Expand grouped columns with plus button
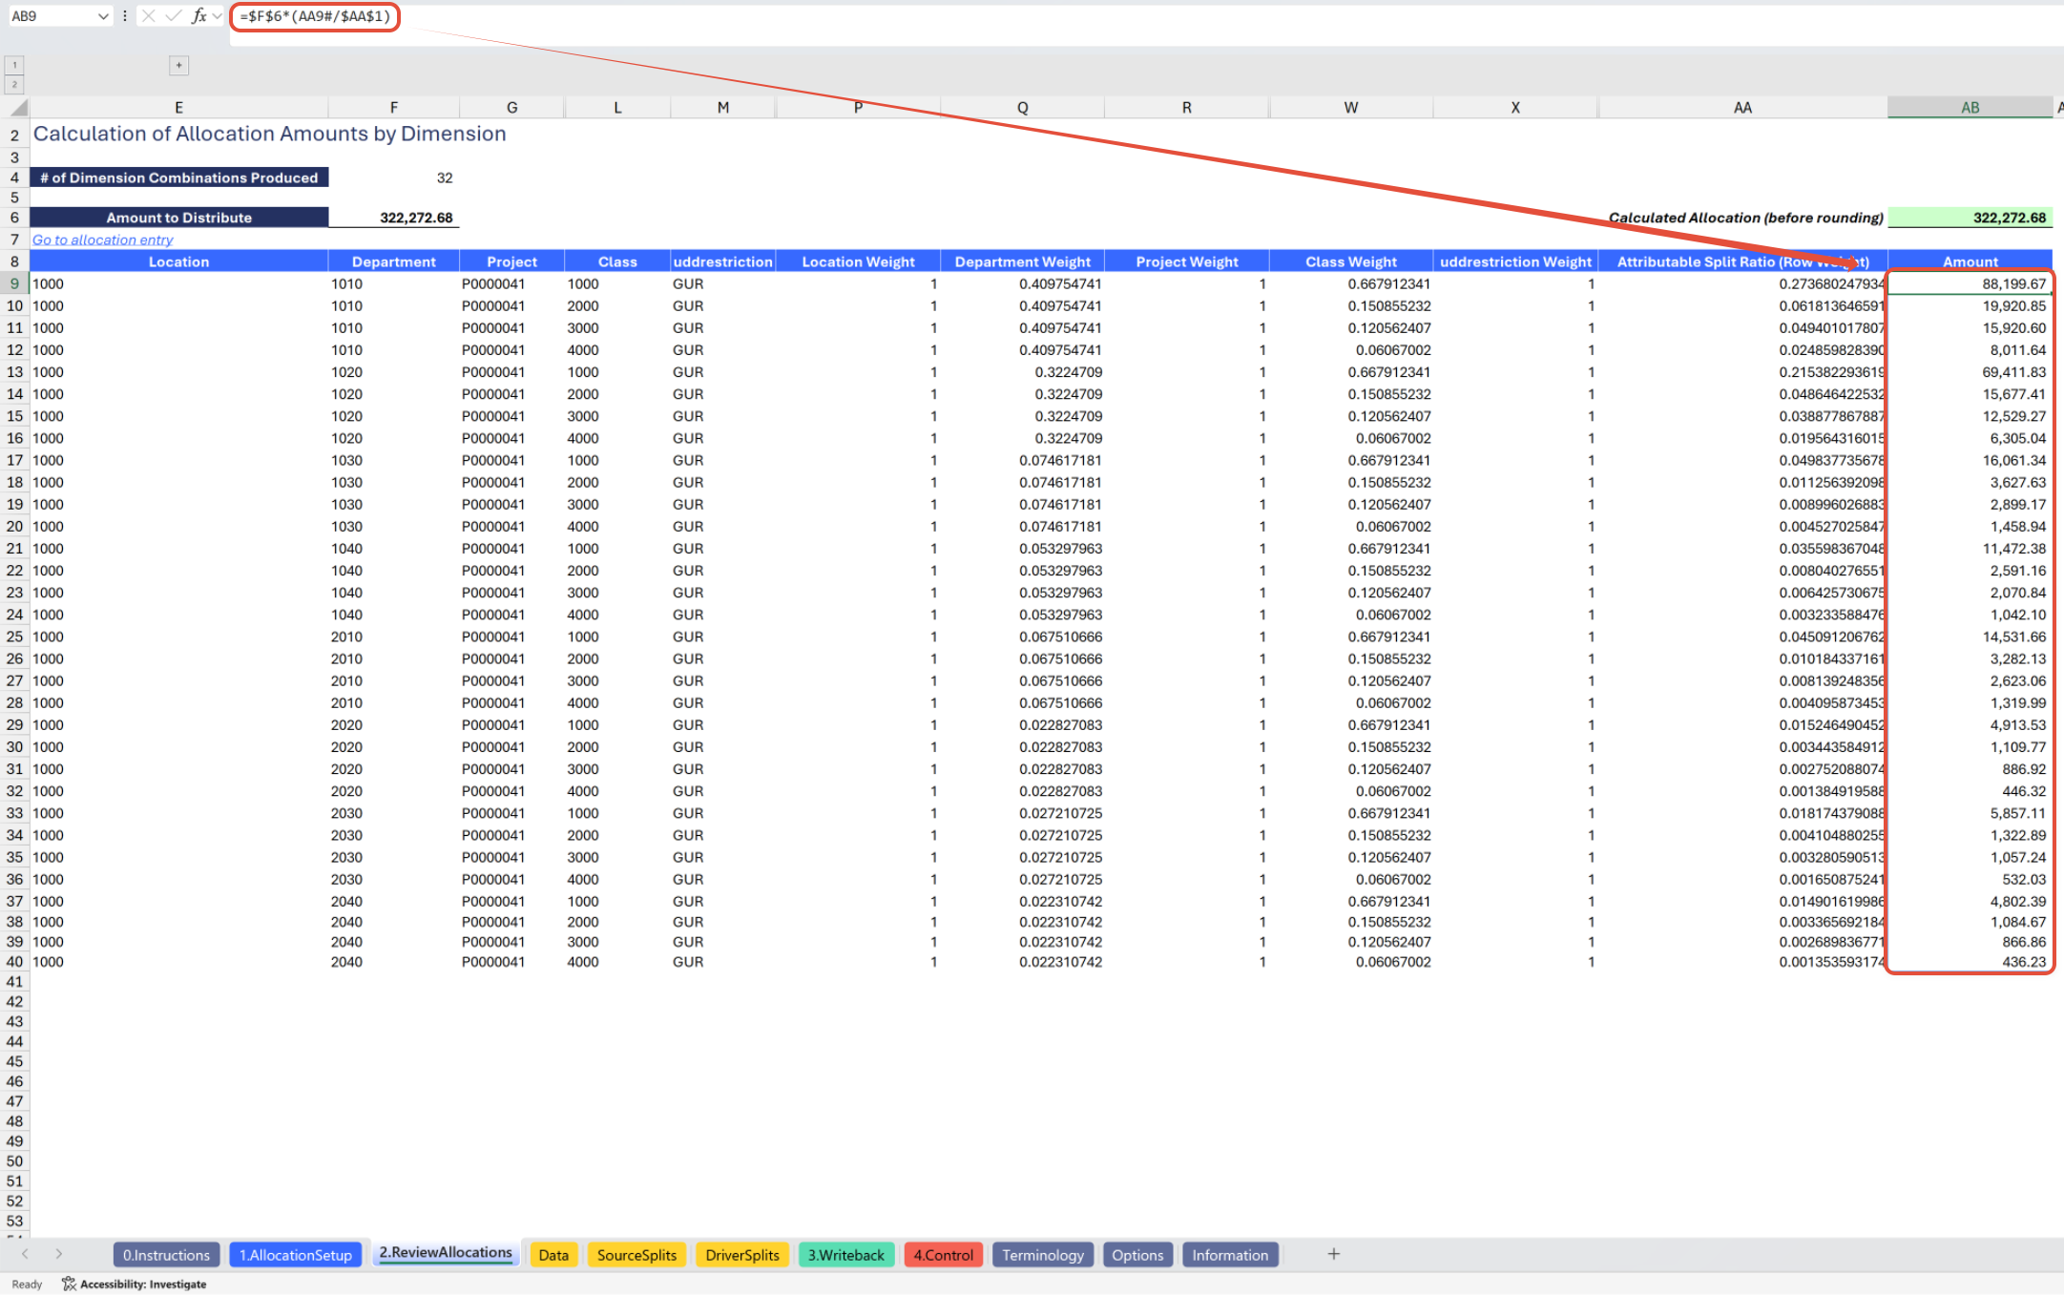The width and height of the screenshot is (2064, 1295). 178,65
